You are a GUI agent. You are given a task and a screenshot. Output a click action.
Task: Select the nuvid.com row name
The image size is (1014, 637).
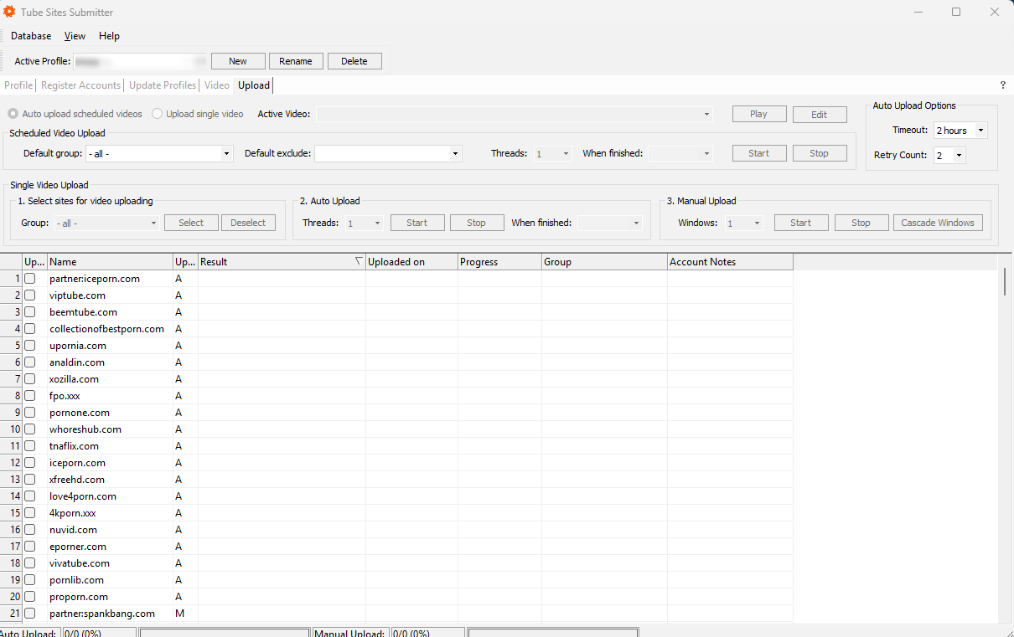click(x=73, y=530)
